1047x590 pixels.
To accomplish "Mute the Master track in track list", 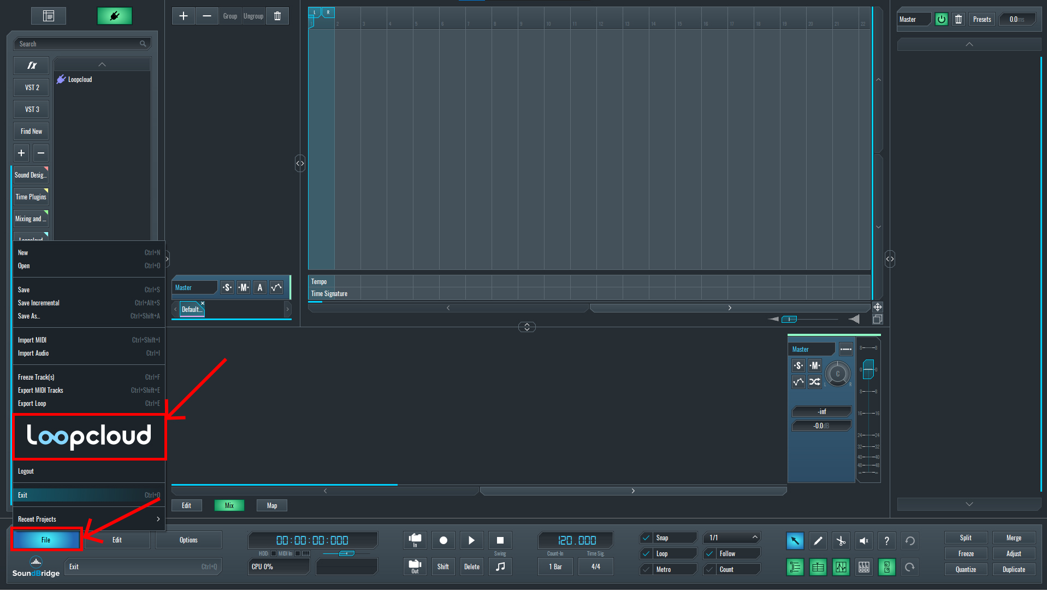I will tap(244, 287).
